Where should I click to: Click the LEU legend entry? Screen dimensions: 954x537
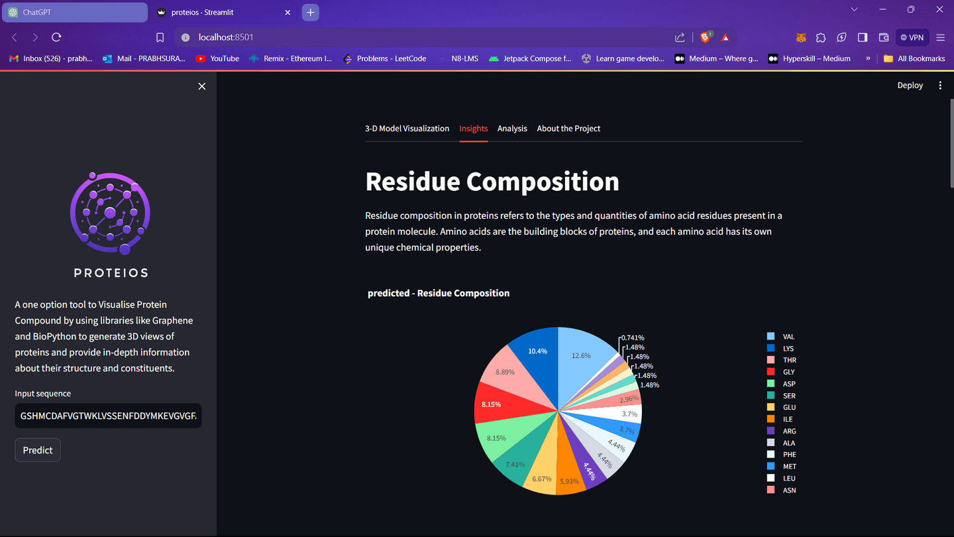click(x=781, y=478)
